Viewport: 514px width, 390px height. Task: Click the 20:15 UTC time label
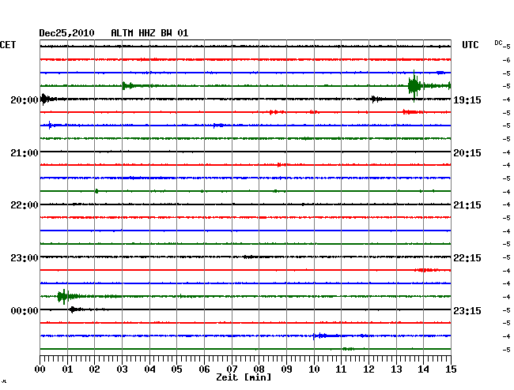467,153
